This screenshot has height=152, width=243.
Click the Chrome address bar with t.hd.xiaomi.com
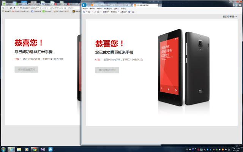tap(48, 8)
